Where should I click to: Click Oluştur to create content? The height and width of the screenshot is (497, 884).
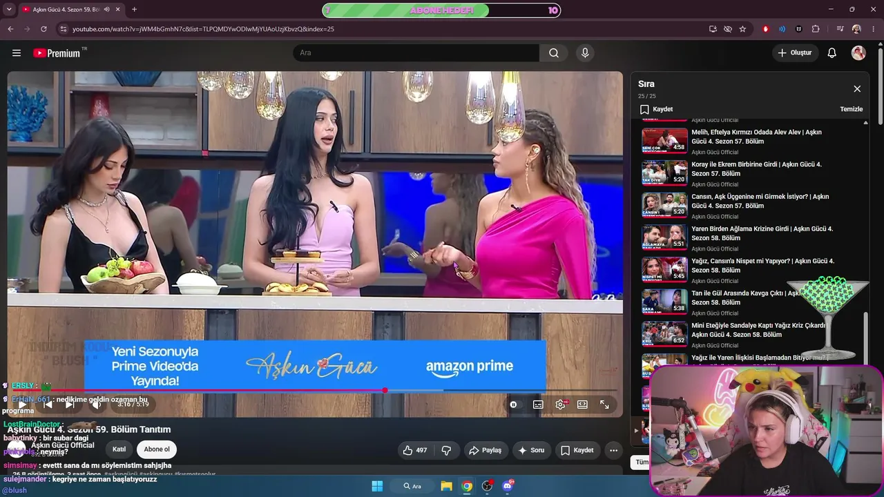tap(795, 53)
